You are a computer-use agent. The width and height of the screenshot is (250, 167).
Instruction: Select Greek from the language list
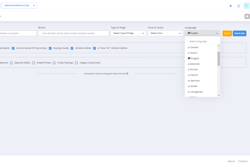(201, 86)
